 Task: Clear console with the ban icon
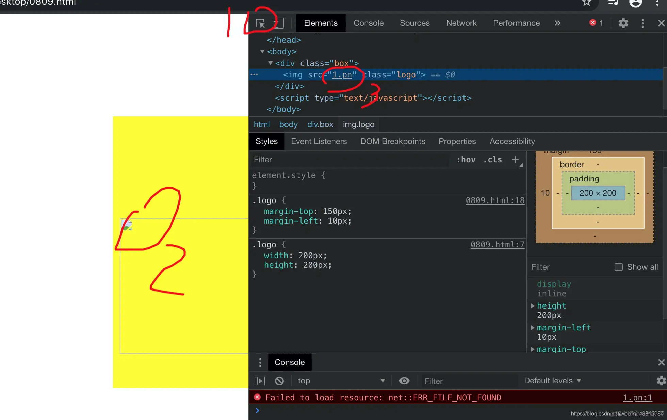[x=279, y=381]
